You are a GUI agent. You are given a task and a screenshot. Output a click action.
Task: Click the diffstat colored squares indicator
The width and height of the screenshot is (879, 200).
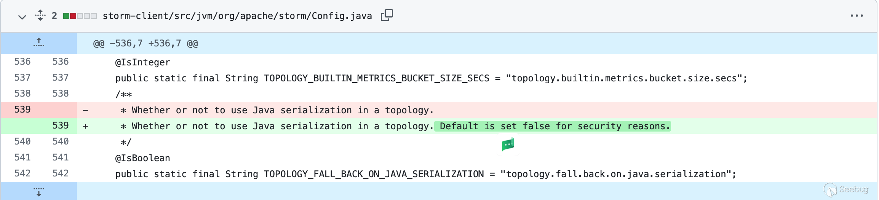click(80, 16)
